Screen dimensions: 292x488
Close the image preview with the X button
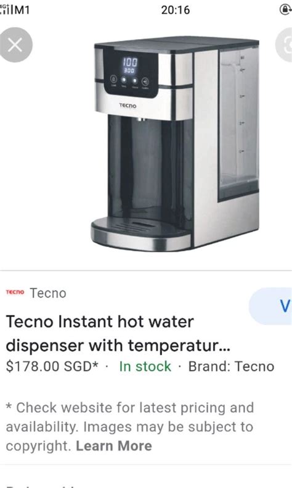15,45
